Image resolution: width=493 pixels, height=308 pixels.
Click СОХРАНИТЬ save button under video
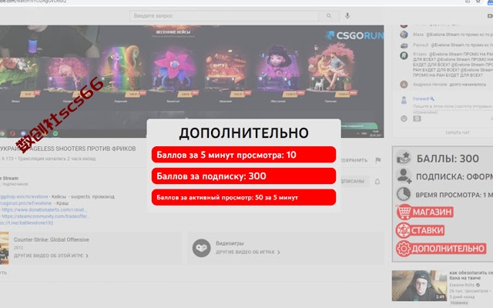354,160
